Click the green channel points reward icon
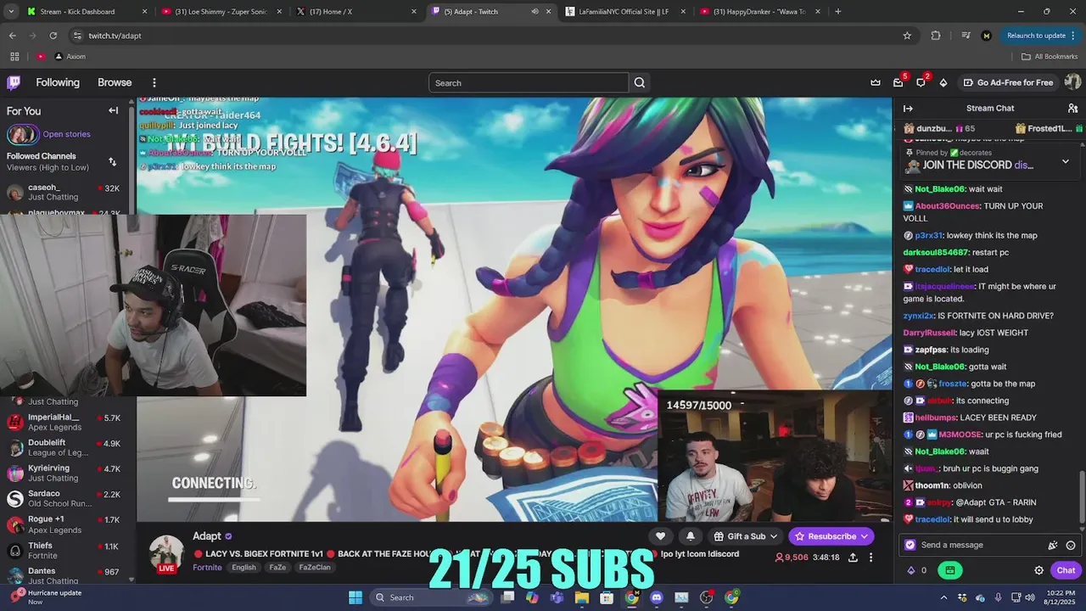The image size is (1086, 611). coord(950,570)
